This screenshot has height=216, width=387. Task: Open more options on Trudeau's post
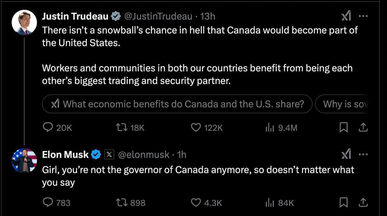tap(363, 16)
